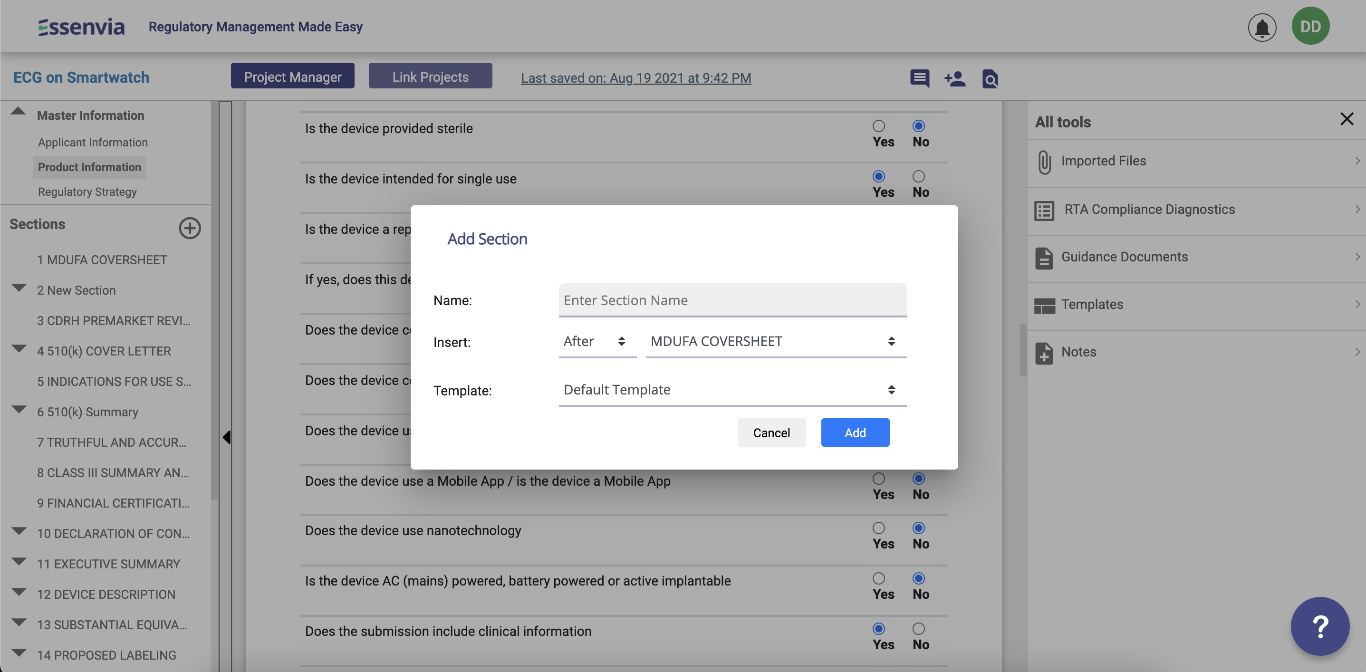Open the comments chat icon
The height and width of the screenshot is (672, 1366).
point(919,78)
